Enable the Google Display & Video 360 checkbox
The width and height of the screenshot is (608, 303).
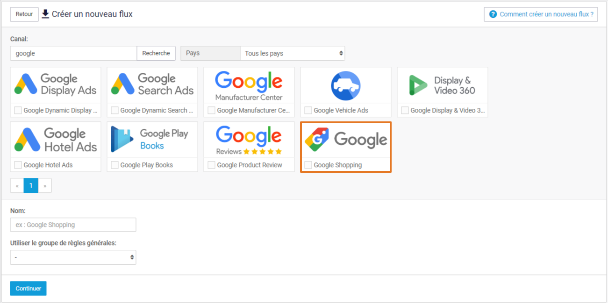pyautogui.click(x=405, y=110)
